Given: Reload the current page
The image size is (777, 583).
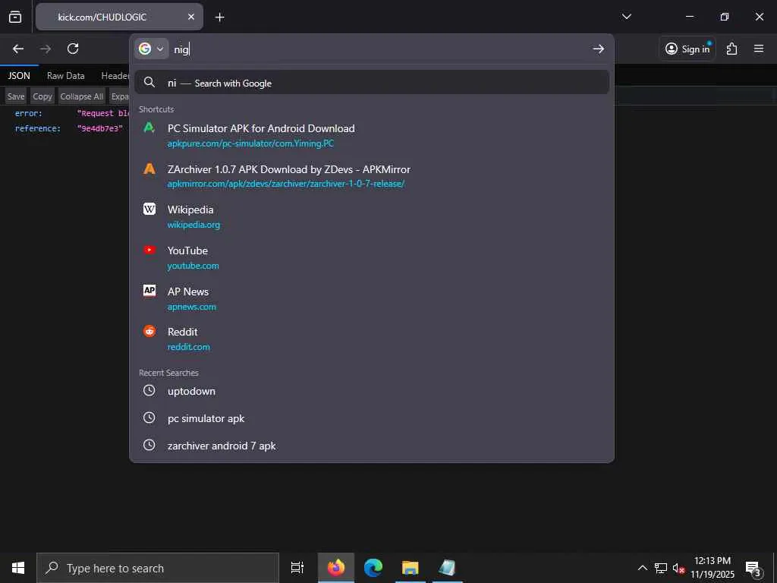Looking at the screenshot, I should (73, 49).
